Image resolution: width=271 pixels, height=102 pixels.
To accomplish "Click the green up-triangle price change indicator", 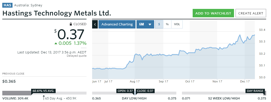I will pyautogui.click(x=56, y=43).
